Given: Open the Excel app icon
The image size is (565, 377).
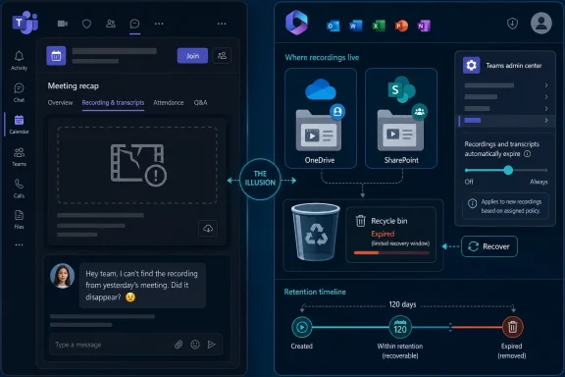Looking at the screenshot, I should point(378,26).
